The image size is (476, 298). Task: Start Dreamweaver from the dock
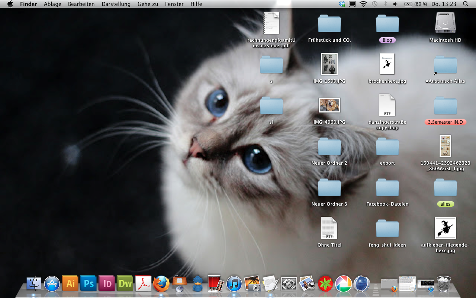tap(125, 284)
